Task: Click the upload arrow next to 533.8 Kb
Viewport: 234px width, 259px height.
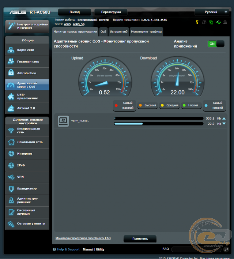Action: [x=224, y=119]
